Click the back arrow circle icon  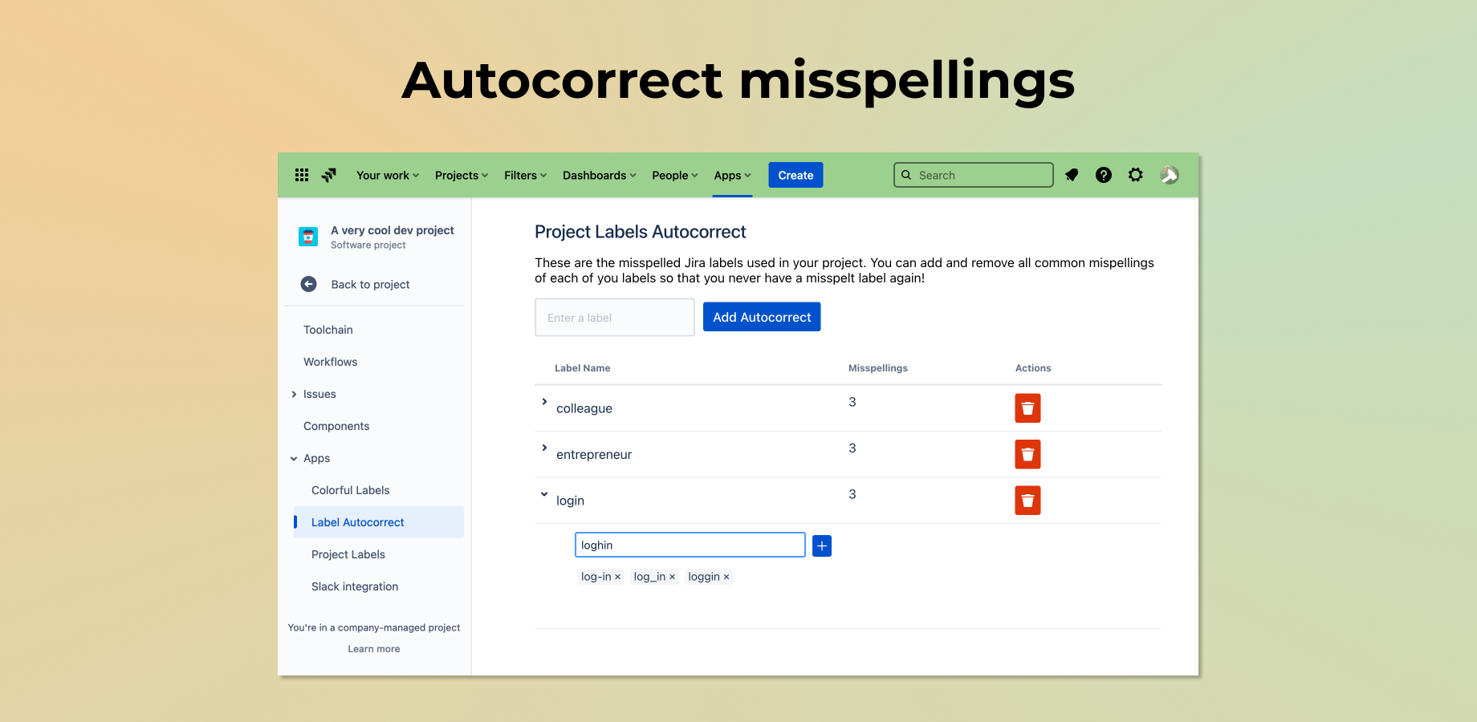(x=308, y=284)
